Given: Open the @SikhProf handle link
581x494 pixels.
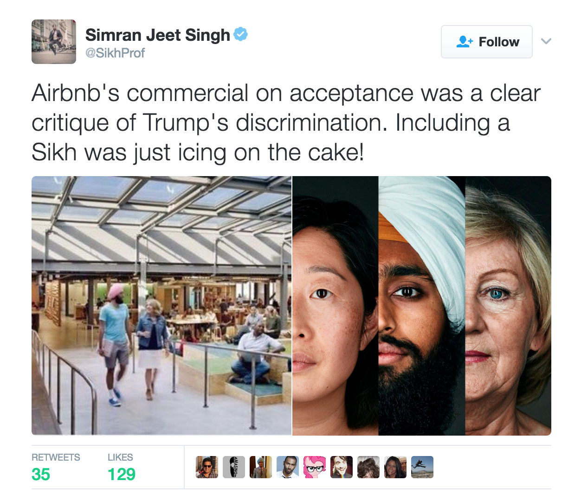Looking at the screenshot, I should pos(115,53).
